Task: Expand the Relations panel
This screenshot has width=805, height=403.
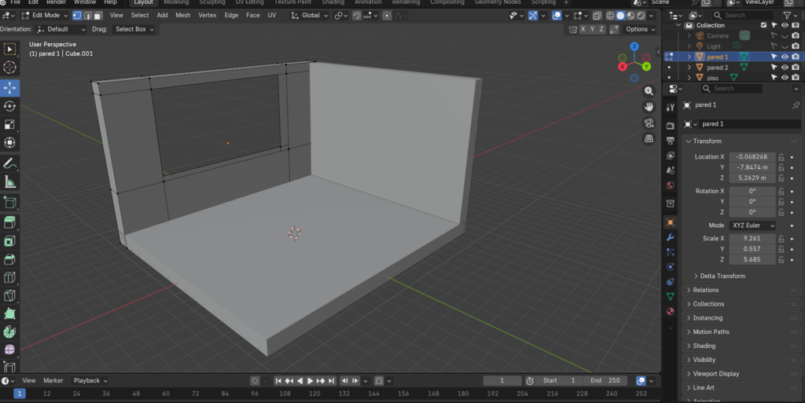Action: pyautogui.click(x=705, y=290)
